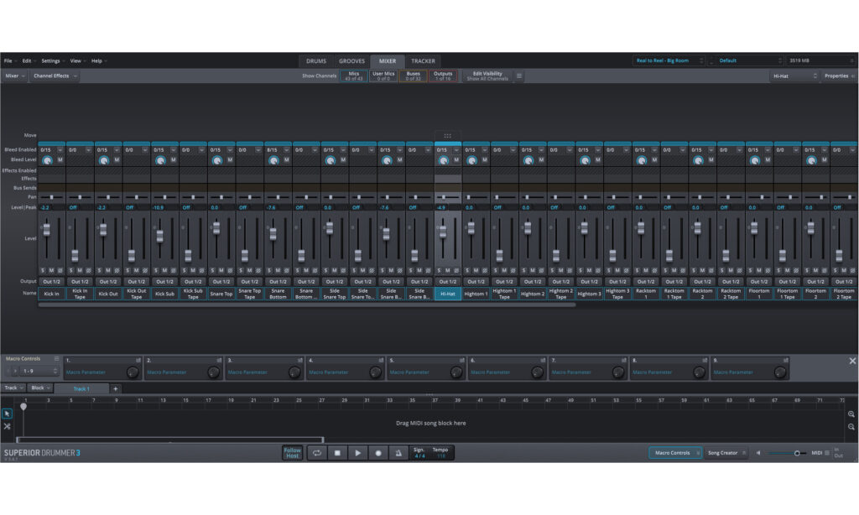
Task: Click the Kick In bleed level knob
Action: point(47,160)
